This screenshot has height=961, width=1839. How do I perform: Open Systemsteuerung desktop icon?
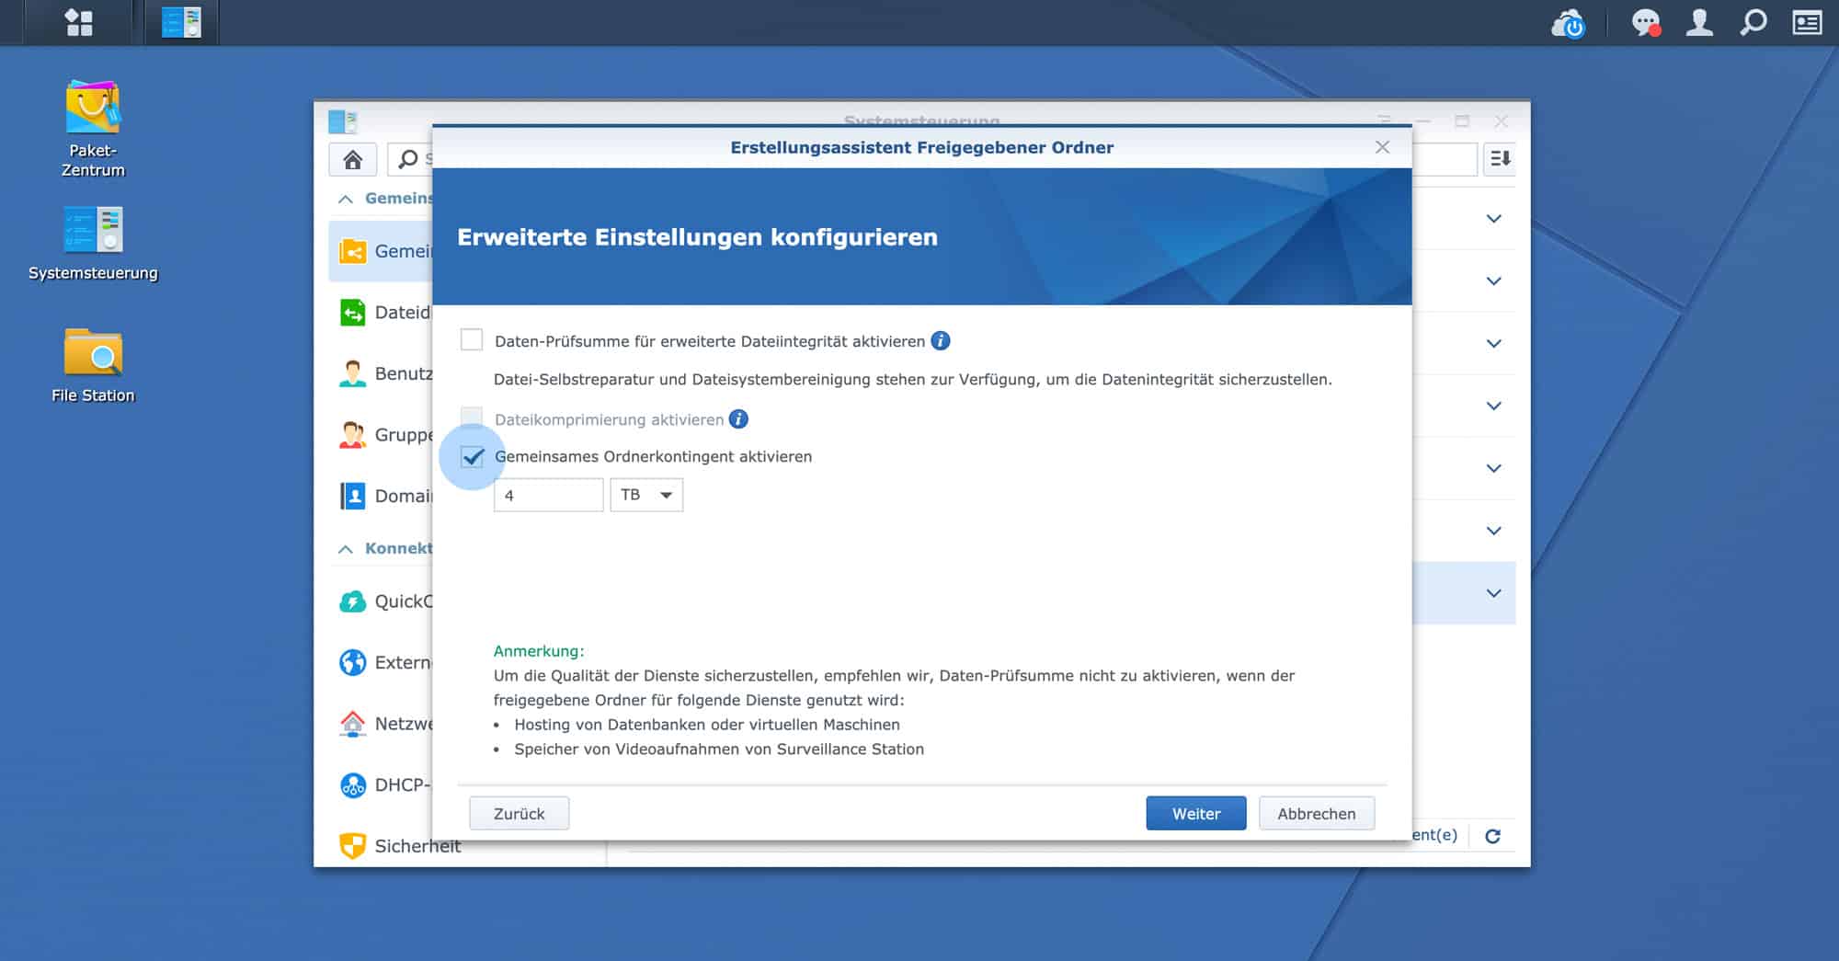(x=93, y=243)
